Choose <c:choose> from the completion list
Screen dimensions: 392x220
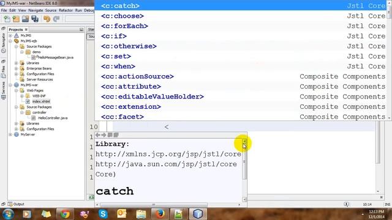[241, 16]
